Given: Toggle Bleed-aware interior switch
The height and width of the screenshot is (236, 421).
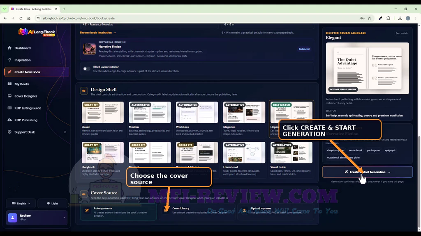Looking at the screenshot, I should pyautogui.click(x=86, y=69).
